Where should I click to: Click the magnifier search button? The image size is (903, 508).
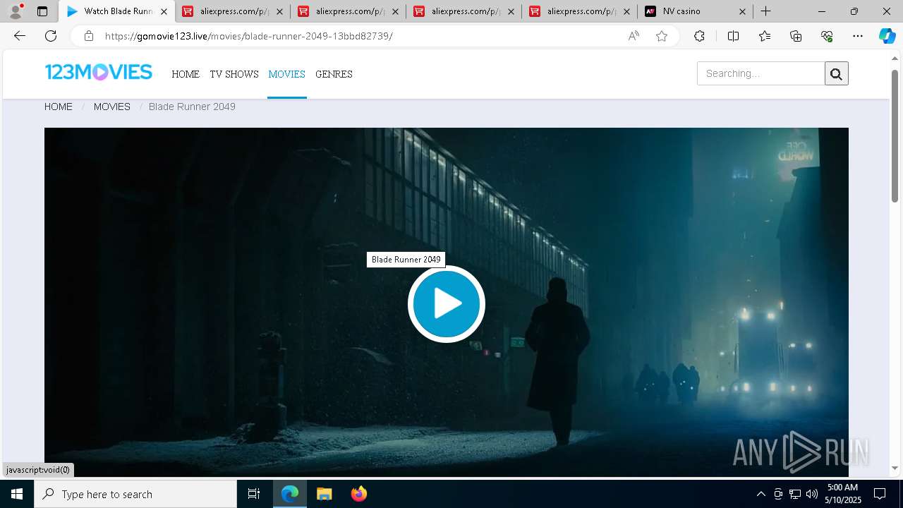837,73
